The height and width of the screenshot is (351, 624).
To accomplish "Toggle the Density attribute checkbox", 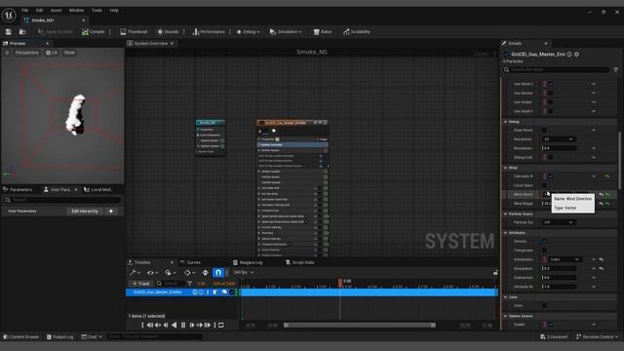I will [x=544, y=242].
